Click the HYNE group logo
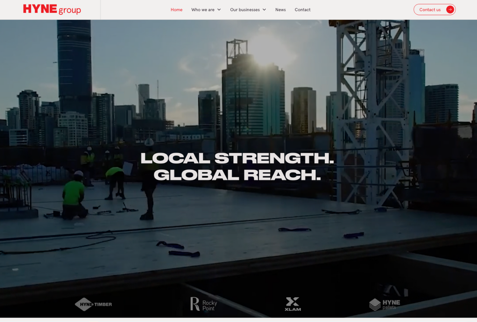This screenshot has height=322, width=477. (x=52, y=9)
